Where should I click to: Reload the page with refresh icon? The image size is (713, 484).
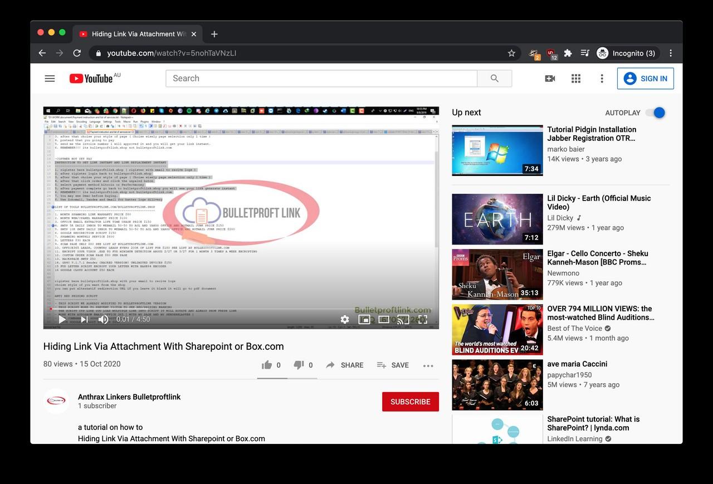[77, 53]
